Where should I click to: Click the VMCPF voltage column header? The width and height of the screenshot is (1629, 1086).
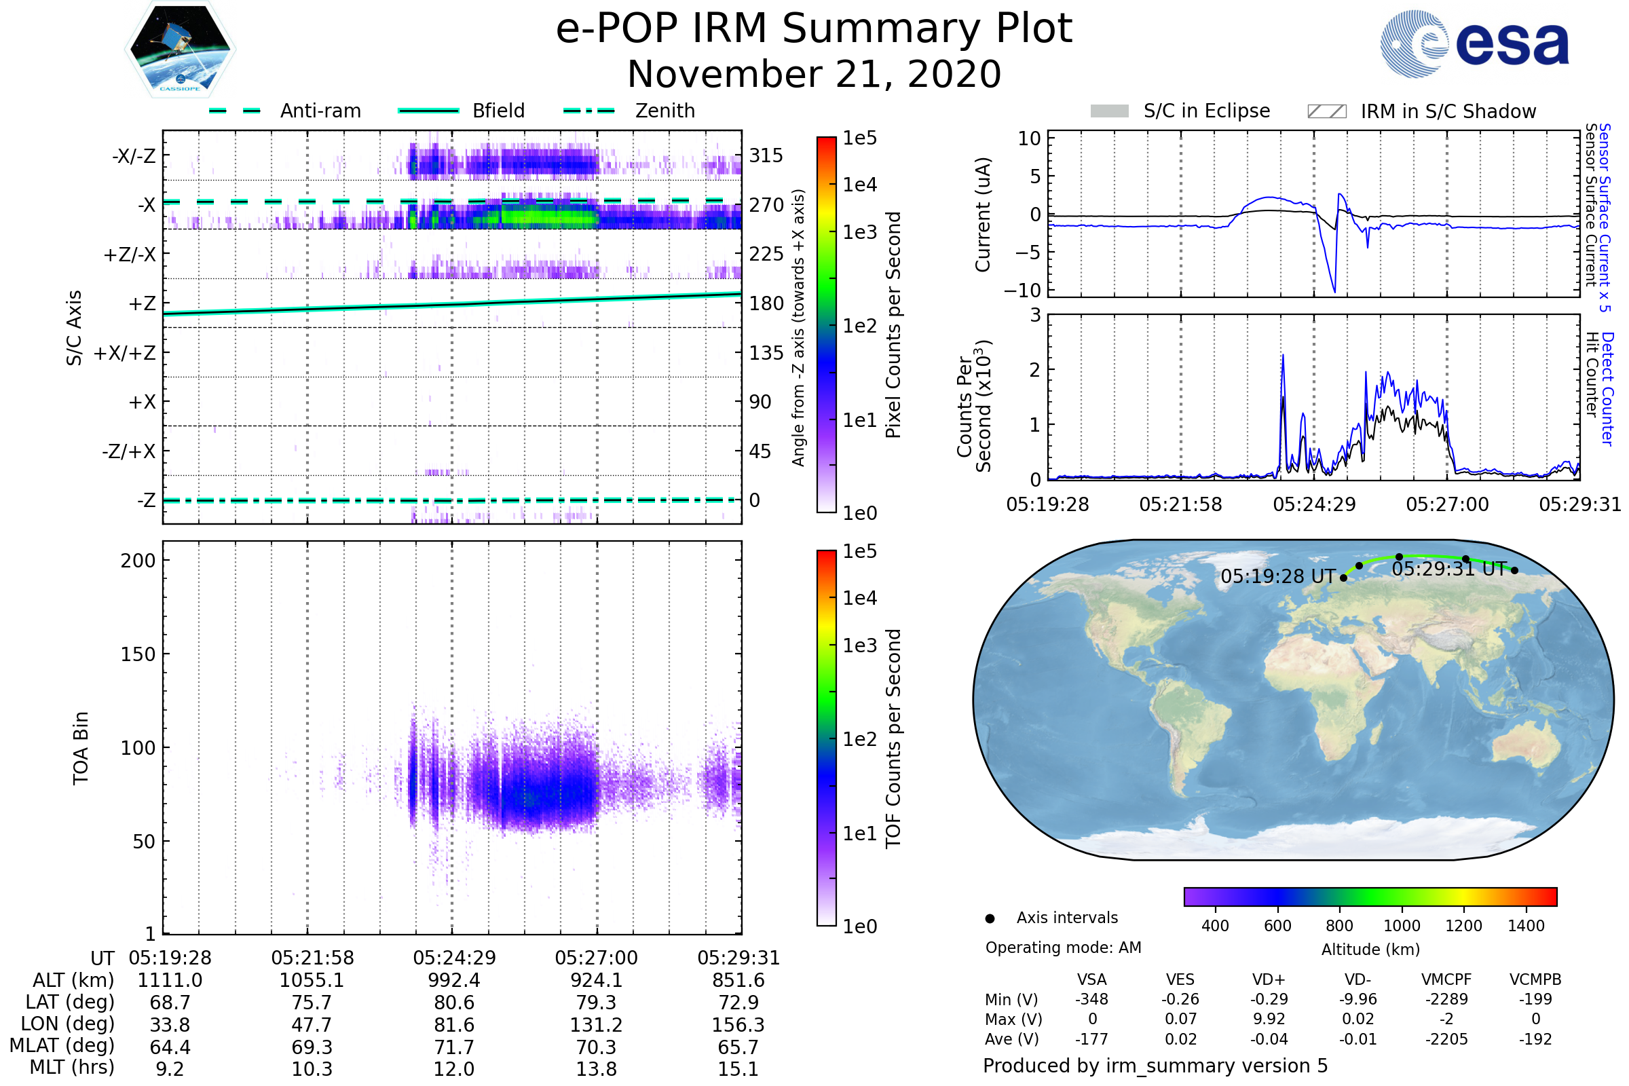click(x=1446, y=979)
